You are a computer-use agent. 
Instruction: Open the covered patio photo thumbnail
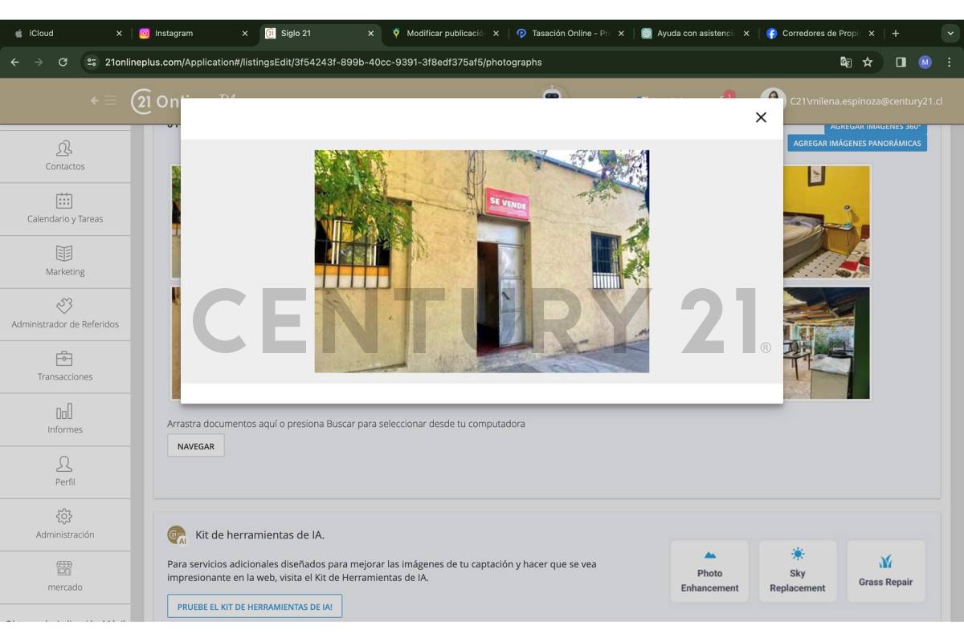pos(827,343)
